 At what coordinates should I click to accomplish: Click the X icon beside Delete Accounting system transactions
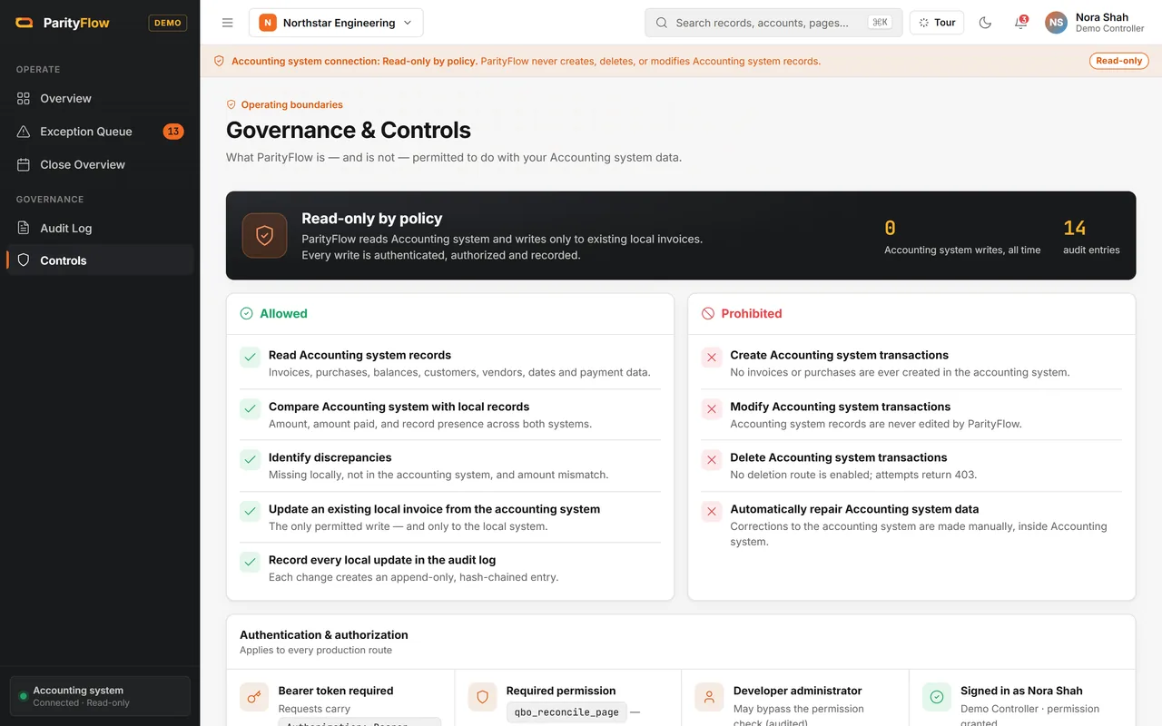click(x=712, y=459)
